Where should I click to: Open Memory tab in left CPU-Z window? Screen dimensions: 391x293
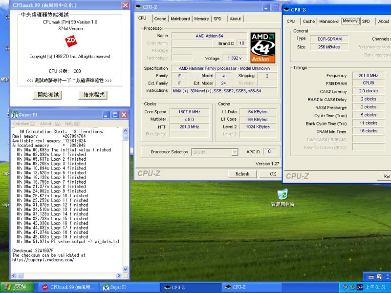[201, 19]
